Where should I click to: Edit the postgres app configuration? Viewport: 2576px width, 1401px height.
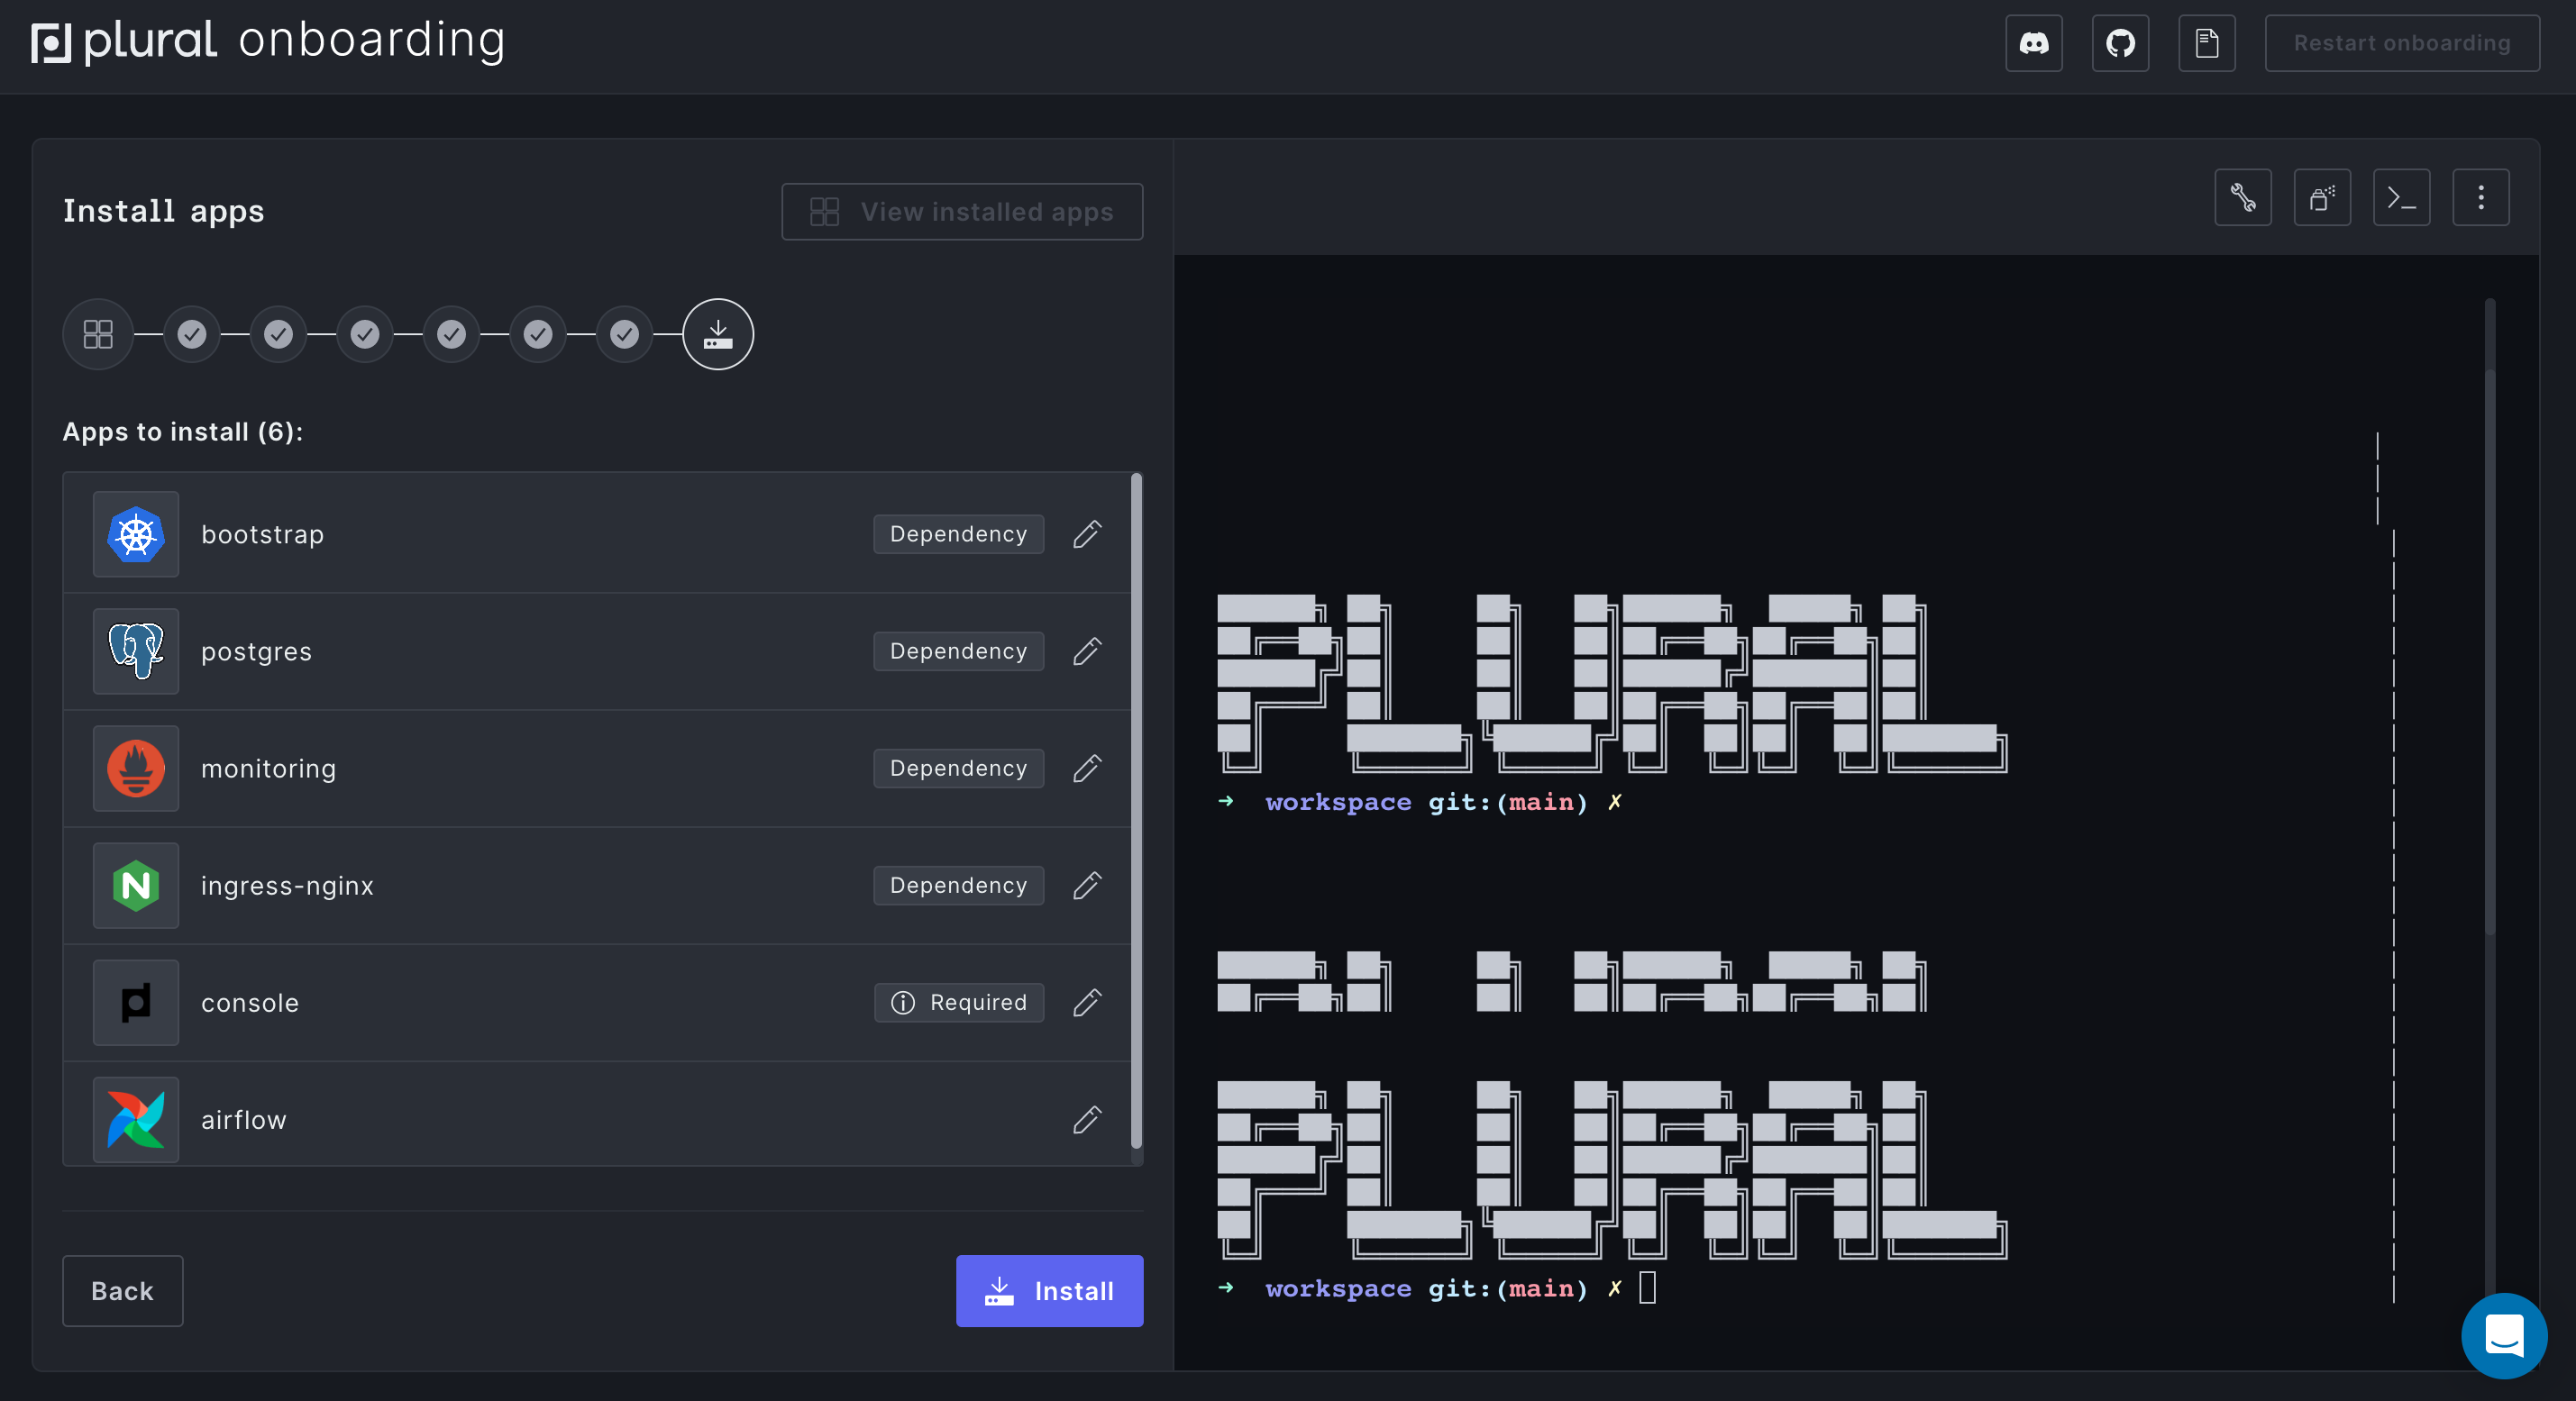coord(1087,651)
